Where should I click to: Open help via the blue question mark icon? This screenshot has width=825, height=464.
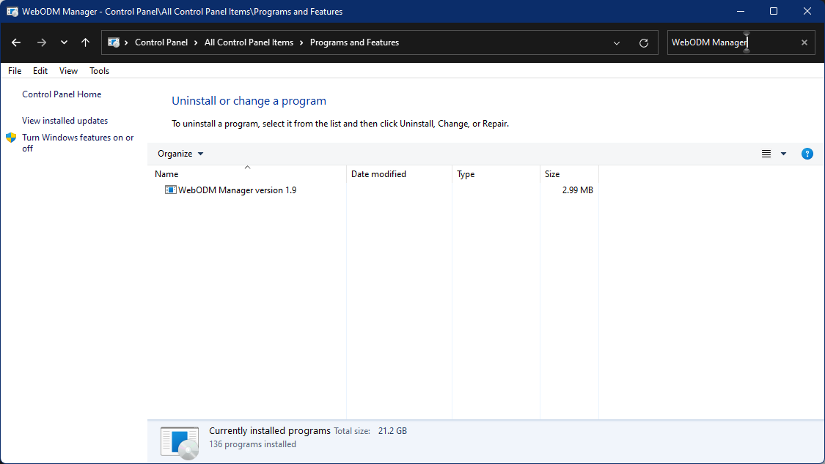pos(807,154)
